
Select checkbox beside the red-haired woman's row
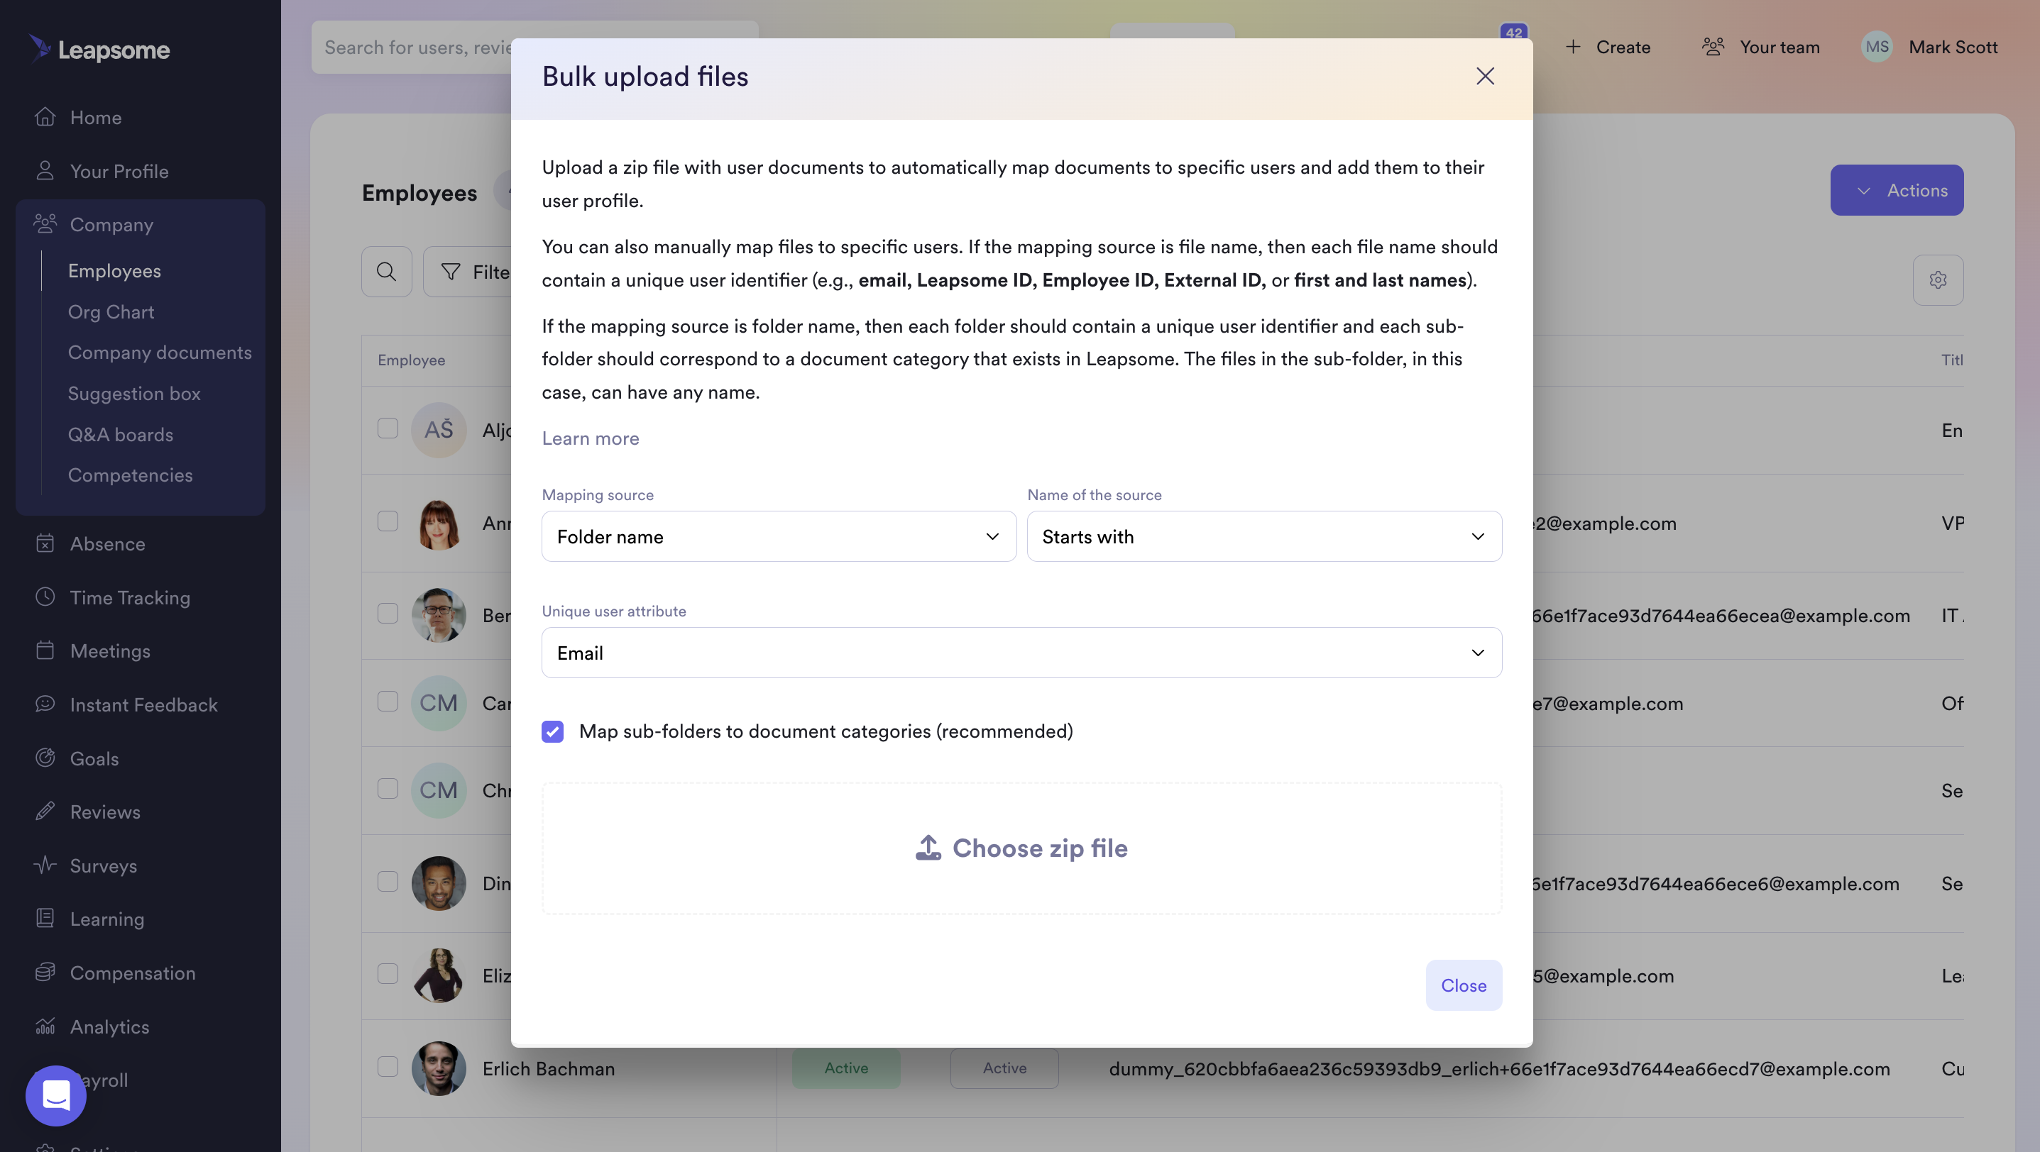point(388,521)
